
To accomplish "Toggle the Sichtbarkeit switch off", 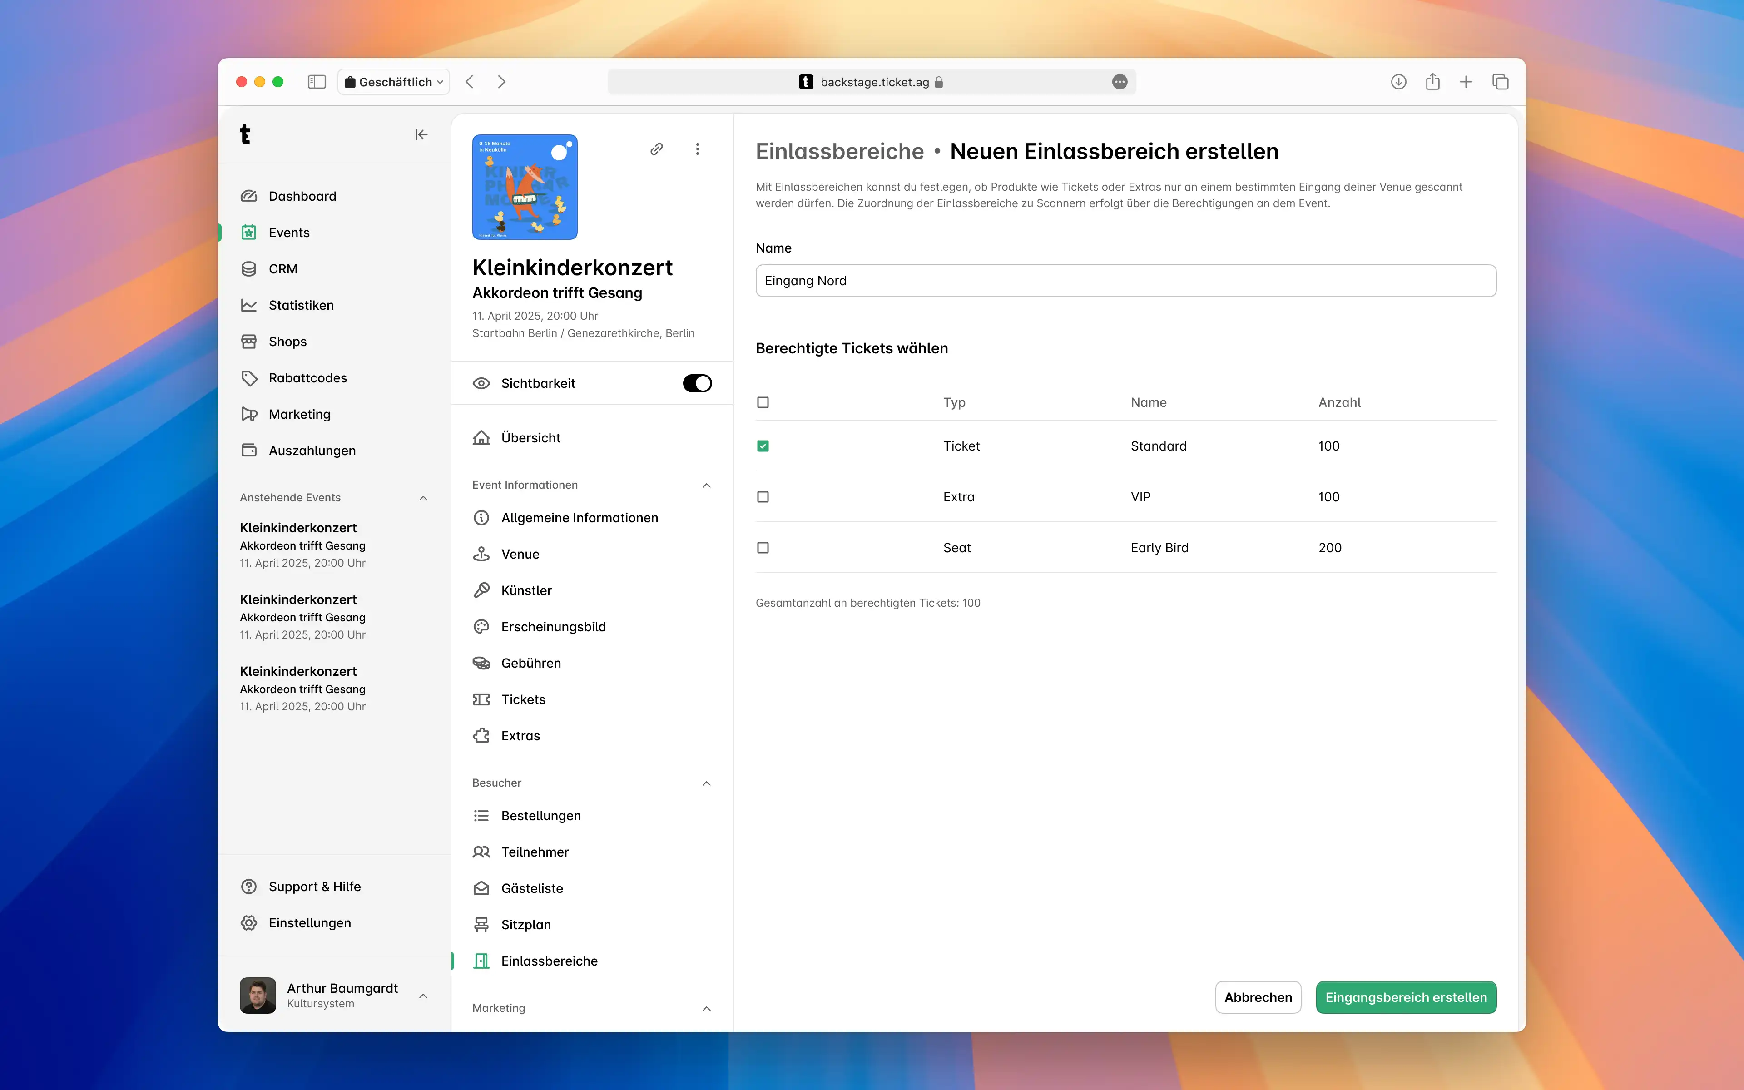I will (697, 383).
